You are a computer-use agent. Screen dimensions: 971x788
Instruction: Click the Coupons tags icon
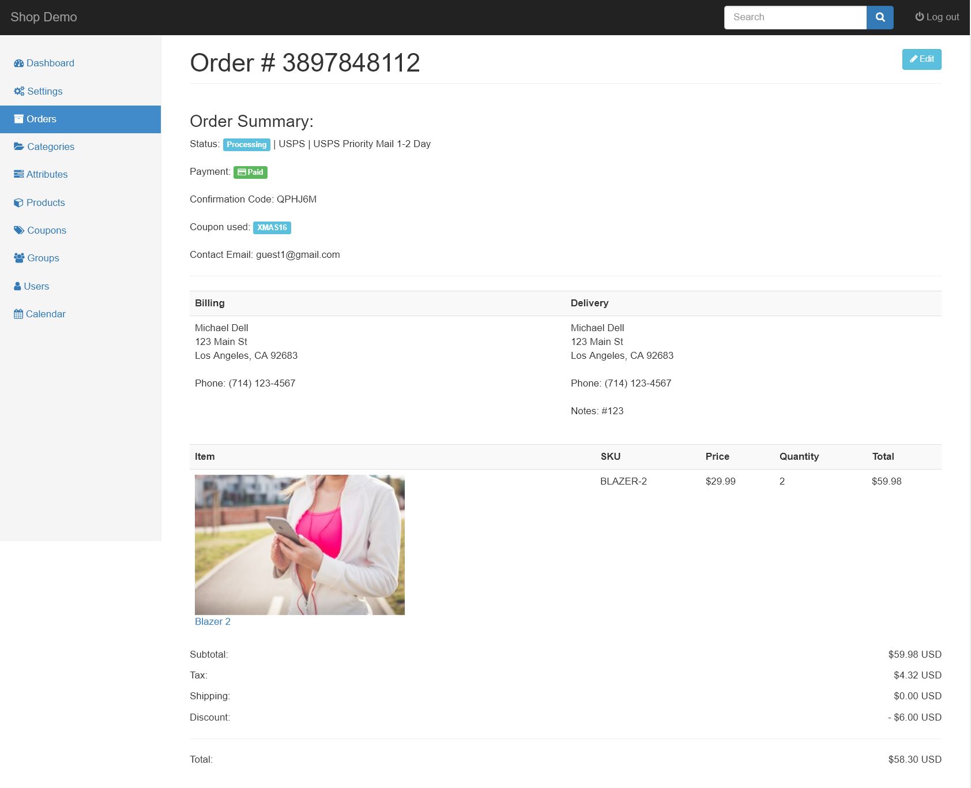click(19, 230)
